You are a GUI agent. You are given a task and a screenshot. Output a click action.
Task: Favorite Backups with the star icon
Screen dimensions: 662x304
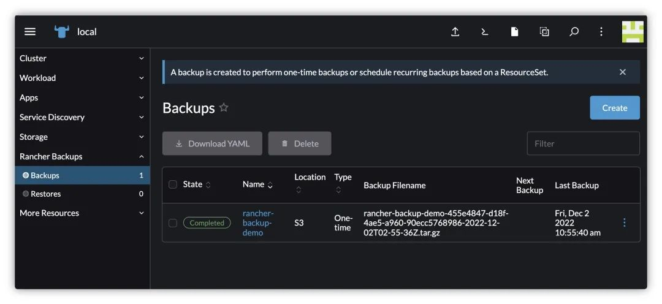click(224, 108)
